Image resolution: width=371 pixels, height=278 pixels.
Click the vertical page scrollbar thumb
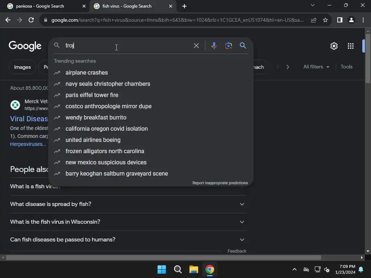(368, 58)
